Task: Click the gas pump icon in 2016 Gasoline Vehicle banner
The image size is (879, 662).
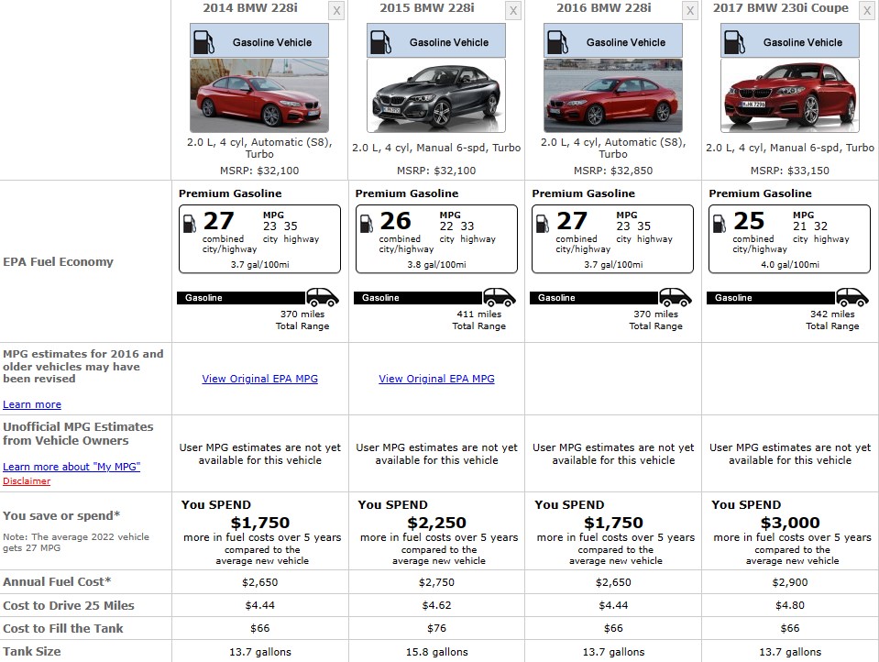Action: 557,42
